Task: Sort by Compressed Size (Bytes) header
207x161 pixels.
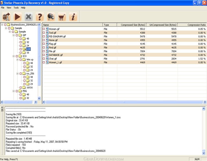Action: click(132, 25)
